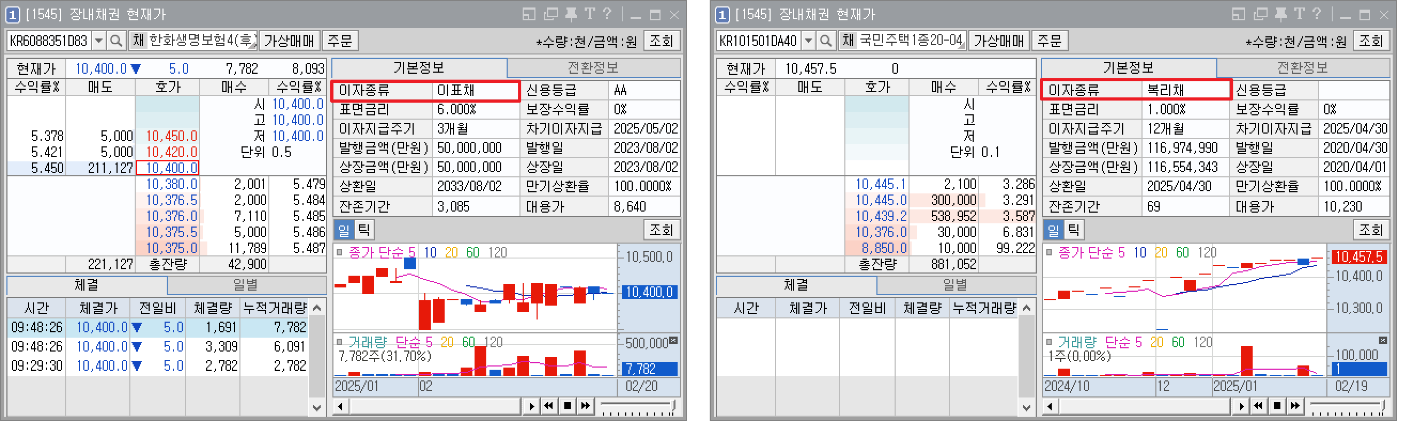
Task: Switch to the 전환정보 tab in the right window
Action: [1303, 68]
